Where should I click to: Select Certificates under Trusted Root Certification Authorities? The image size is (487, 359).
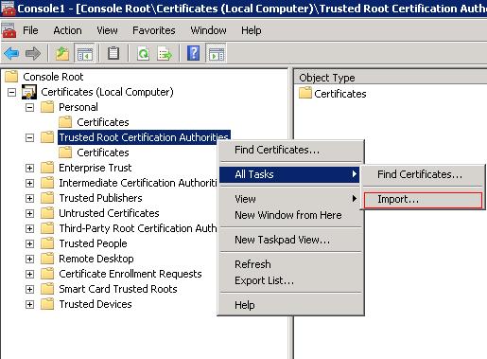[x=103, y=153]
